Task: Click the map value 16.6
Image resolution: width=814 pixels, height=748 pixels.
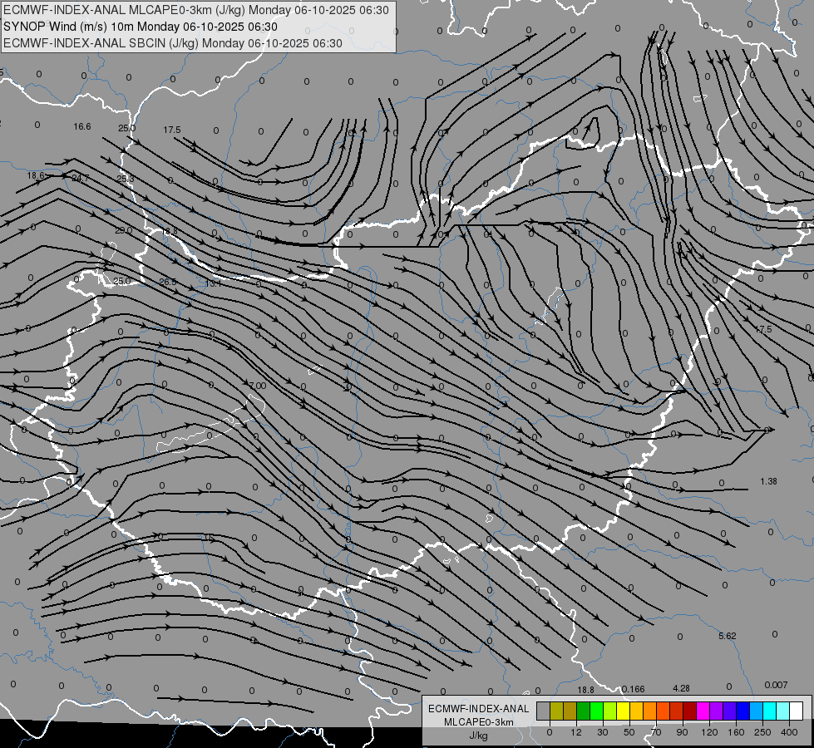Action: tap(82, 126)
